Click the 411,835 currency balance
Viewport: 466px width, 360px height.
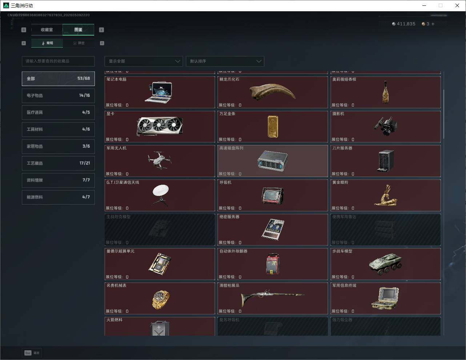406,24
